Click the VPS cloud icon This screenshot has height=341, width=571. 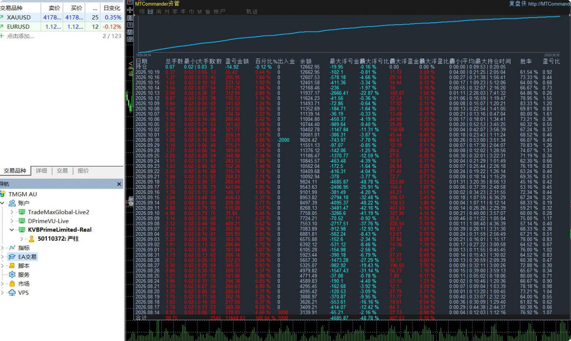point(12,293)
